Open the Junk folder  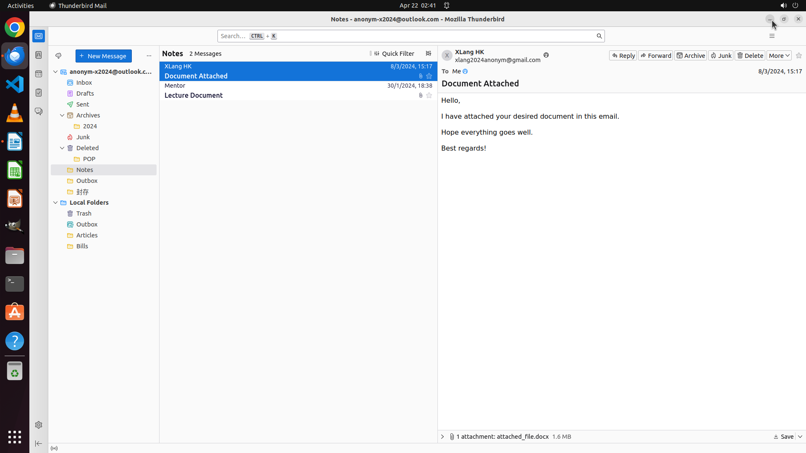(x=83, y=137)
